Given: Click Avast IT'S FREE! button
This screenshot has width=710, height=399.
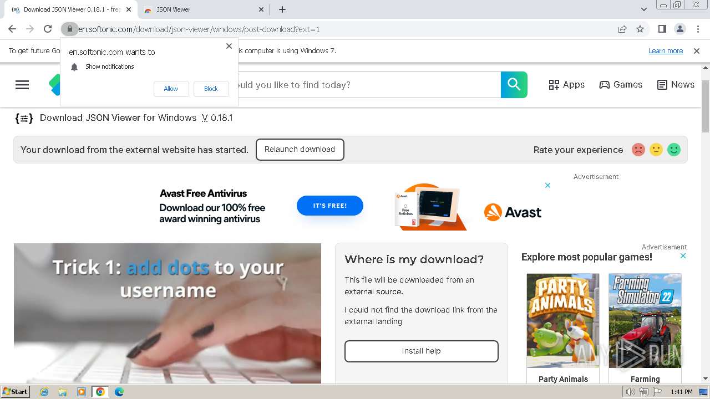Looking at the screenshot, I should pos(330,206).
